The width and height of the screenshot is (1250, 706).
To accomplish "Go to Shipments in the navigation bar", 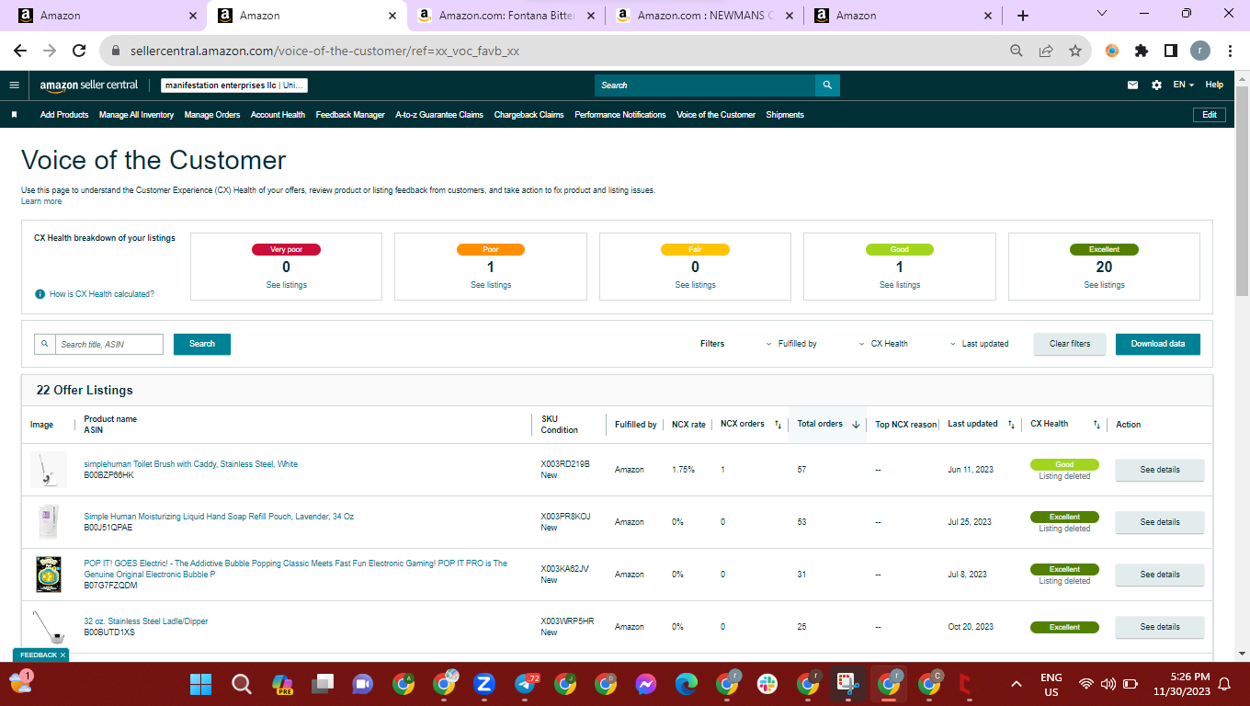I will tap(785, 115).
